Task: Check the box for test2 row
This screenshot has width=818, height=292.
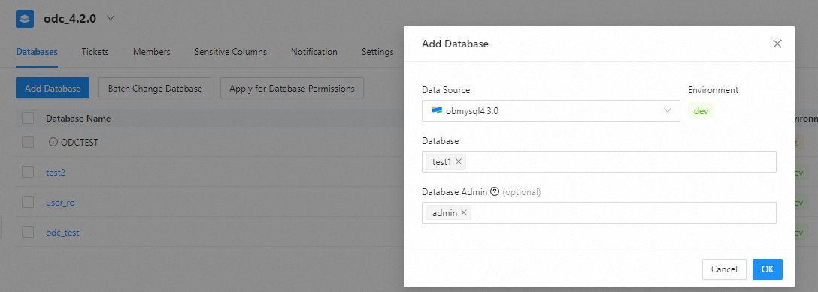Action: click(x=28, y=173)
